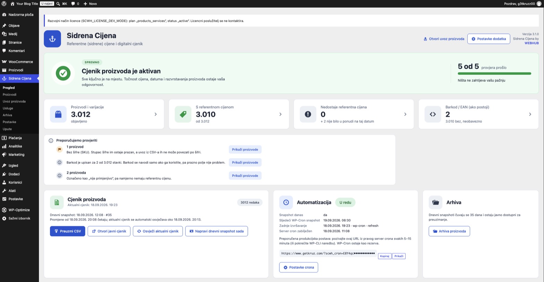This screenshot has height=282, width=544.
Task: Open the Usluge submenu item
Action: pyautogui.click(x=8, y=108)
